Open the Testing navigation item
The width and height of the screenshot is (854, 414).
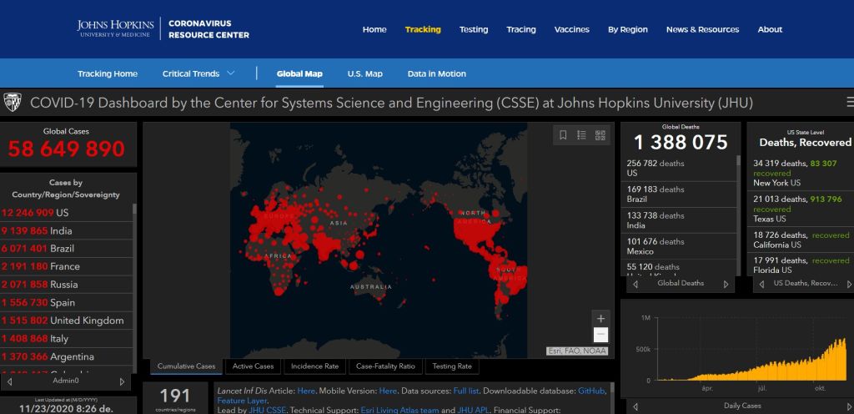(x=474, y=29)
